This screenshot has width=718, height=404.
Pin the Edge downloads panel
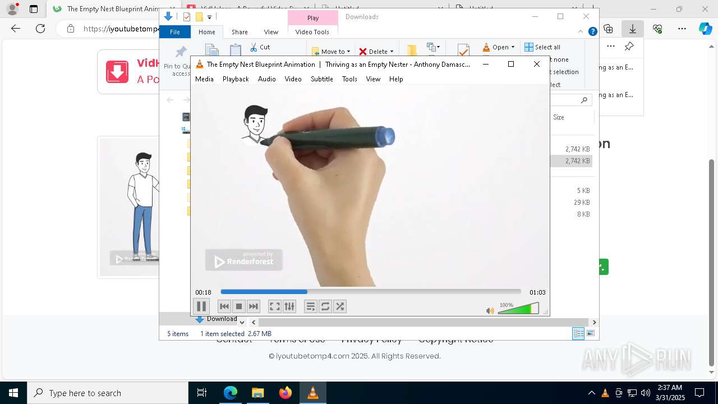coord(629,47)
